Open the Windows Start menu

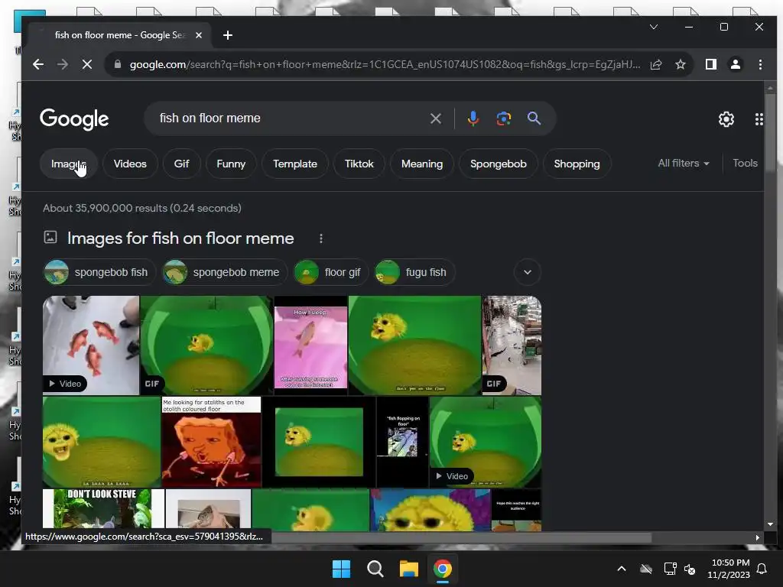click(342, 569)
